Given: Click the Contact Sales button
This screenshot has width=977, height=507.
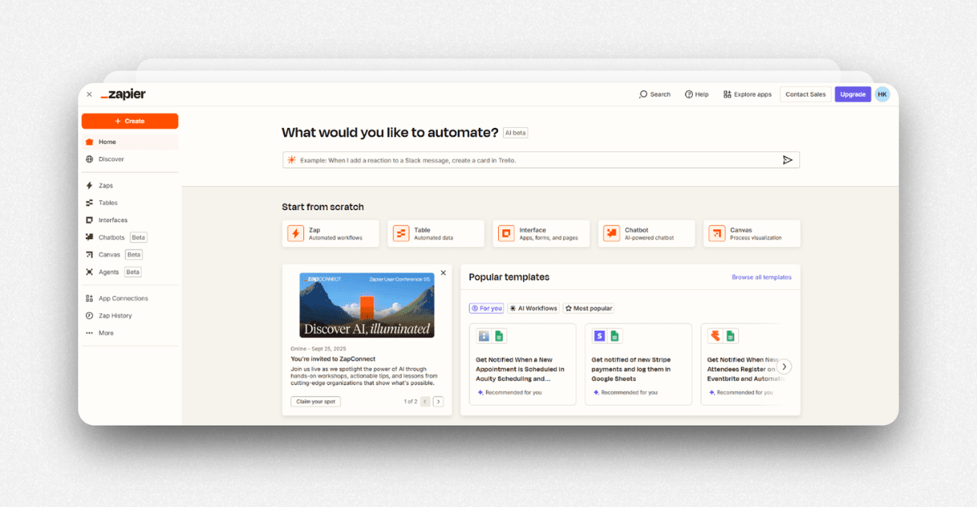Looking at the screenshot, I should (x=806, y=94).
